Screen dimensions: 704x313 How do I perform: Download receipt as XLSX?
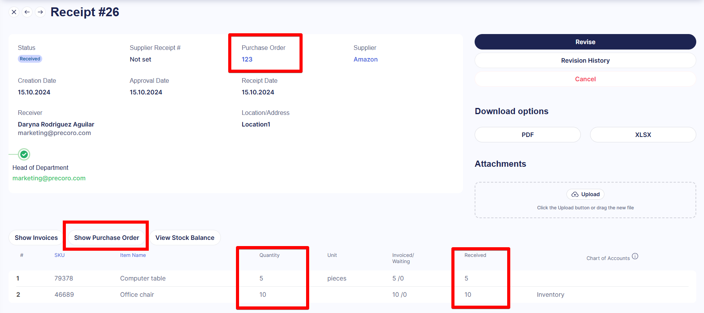(643, 135)
